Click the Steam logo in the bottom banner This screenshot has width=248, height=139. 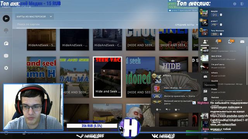coord(80,136)
